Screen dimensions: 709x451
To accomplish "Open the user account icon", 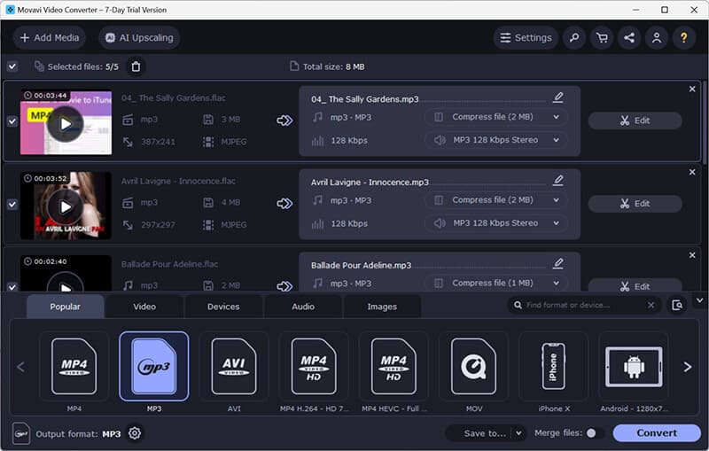I will pos(657,37).
